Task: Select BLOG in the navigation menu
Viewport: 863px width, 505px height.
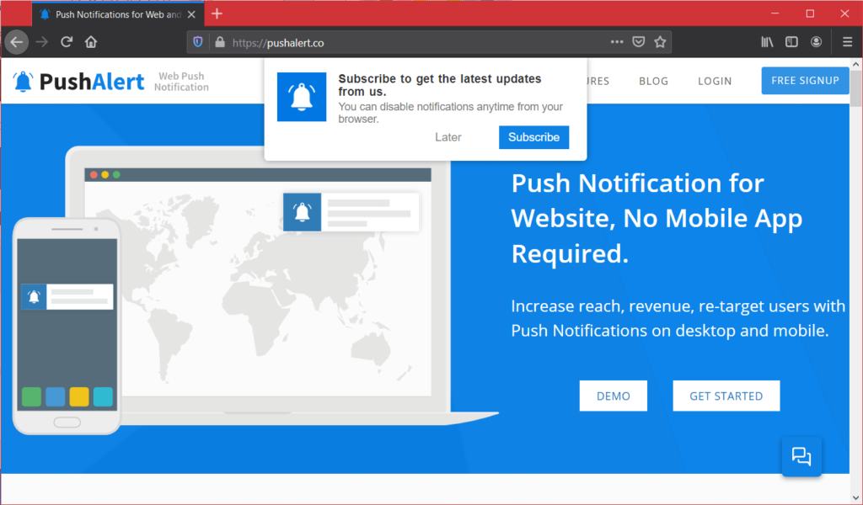Action: (x=653, y=81)
